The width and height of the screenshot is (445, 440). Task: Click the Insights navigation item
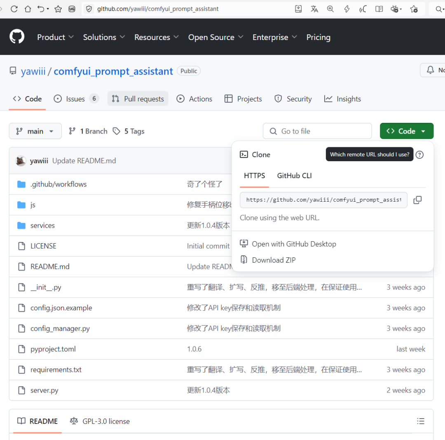coord(342,99)
